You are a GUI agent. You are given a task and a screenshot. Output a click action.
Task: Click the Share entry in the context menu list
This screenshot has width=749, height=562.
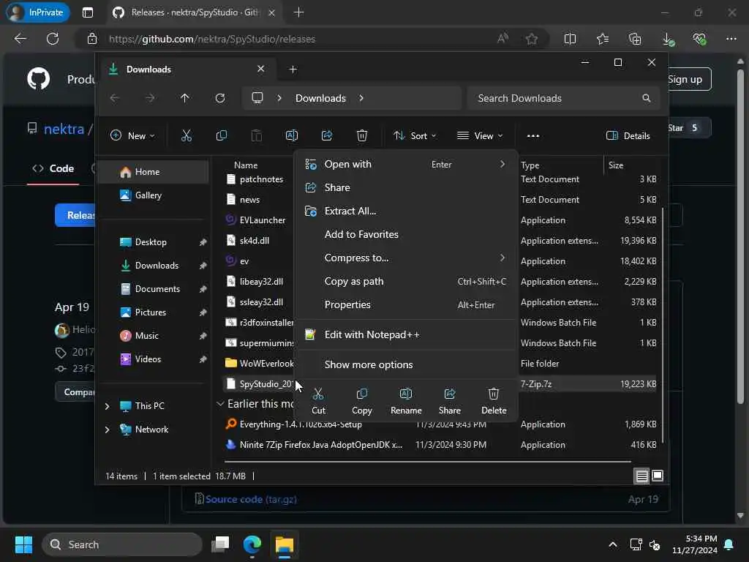point(405,187)
